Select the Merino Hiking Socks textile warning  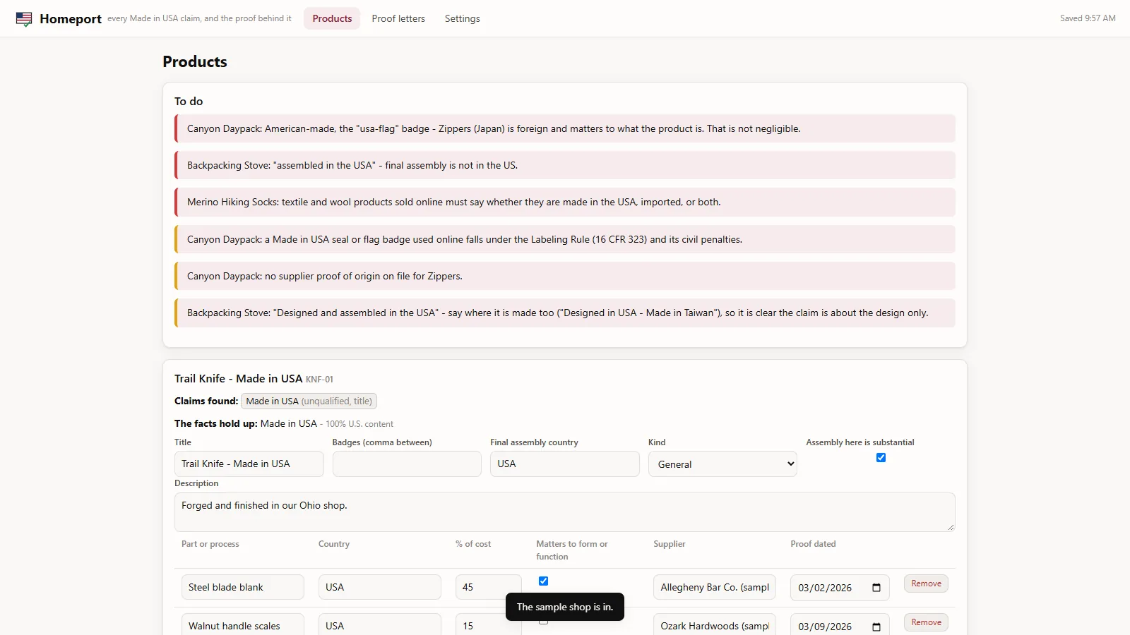[565, 202]
